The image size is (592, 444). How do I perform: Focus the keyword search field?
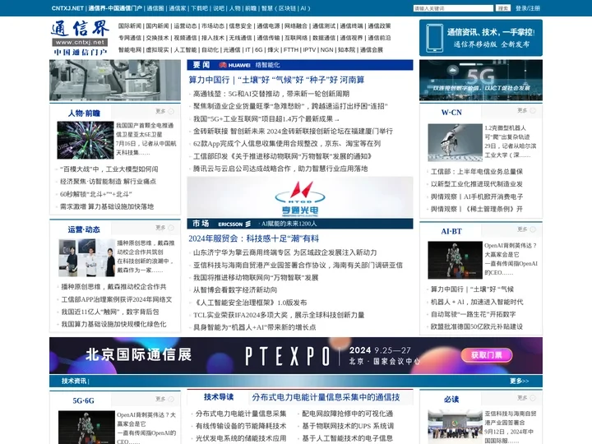coord(453,8)
